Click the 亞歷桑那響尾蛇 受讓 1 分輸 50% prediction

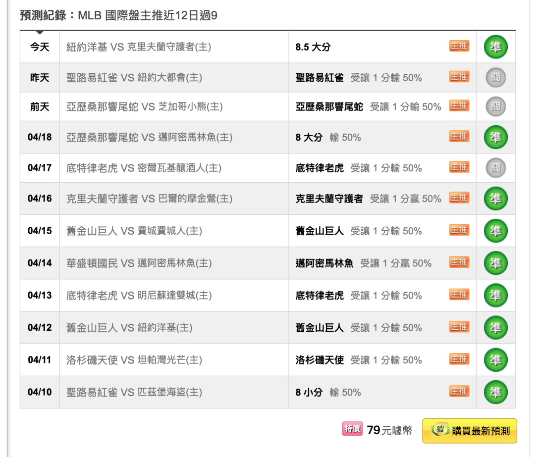tap(368, 107)
